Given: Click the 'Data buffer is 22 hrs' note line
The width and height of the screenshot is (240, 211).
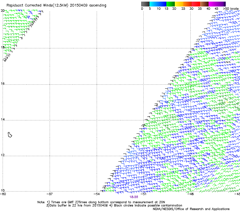Looking at the screenshot, I should pyautogui.click(x=114, y=205).
